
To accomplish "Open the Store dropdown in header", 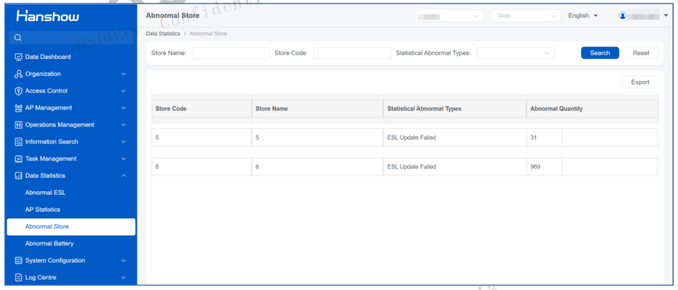I will (526, 16).
